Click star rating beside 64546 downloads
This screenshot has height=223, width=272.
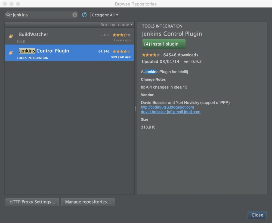pyautogui.click(x=151, y=55)
